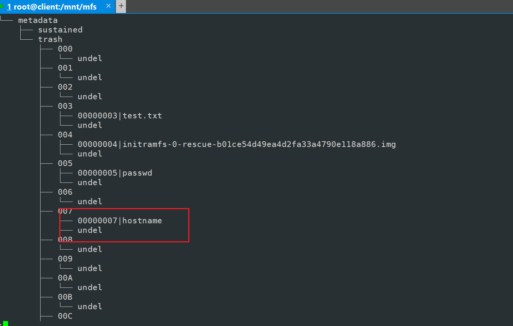The width and height of the screenshot is (513, 326).
Task: Click the metadata directory name
Action: tap(38, 20)
